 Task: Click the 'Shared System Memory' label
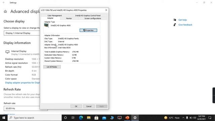tap(53, 61)
